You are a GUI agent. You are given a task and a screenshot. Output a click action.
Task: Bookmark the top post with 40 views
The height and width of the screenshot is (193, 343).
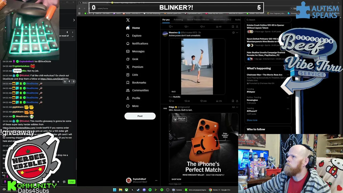pyautogui.click(x=233, y=27)
